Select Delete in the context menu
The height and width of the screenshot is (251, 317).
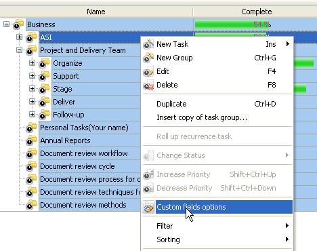tap(217, 85)
